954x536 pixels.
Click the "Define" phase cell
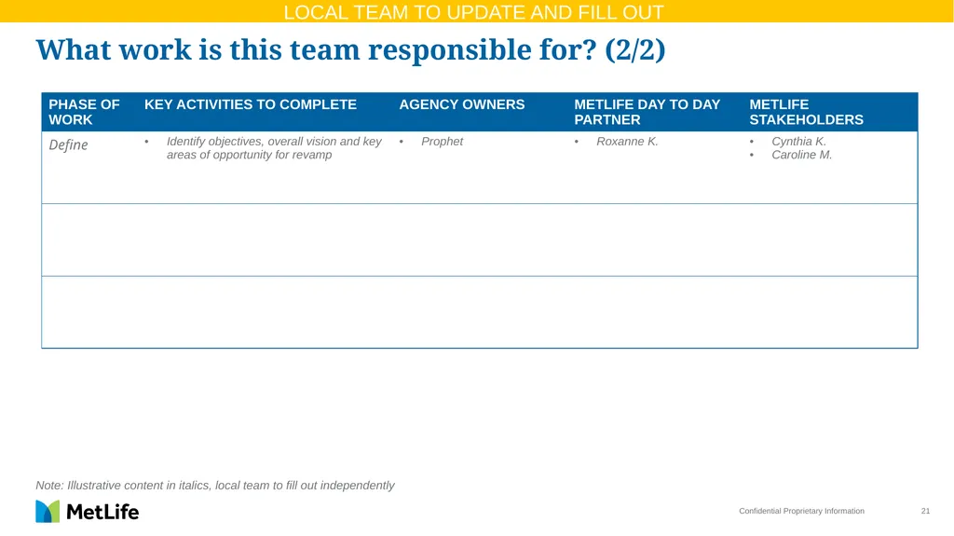coord(68,145)
